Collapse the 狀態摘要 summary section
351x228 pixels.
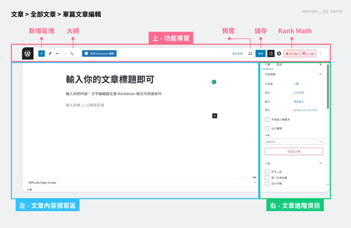[x=320, y=74]
